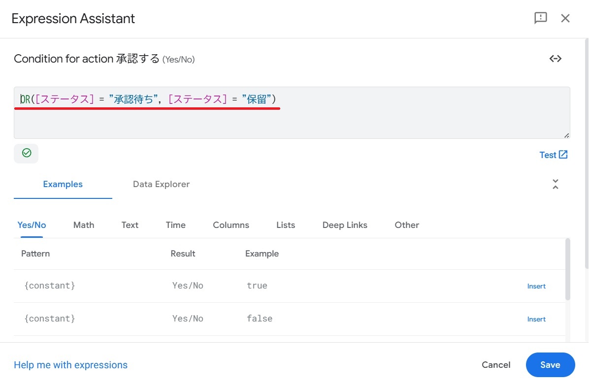
Task: Open the Test link with external icon
Action: (x=554, y=155)
